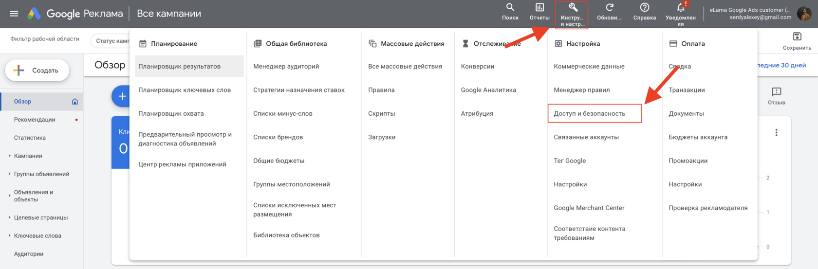Click the Refresh (Обновить) icon
818x269 pixels.
(x=609, y=7)
